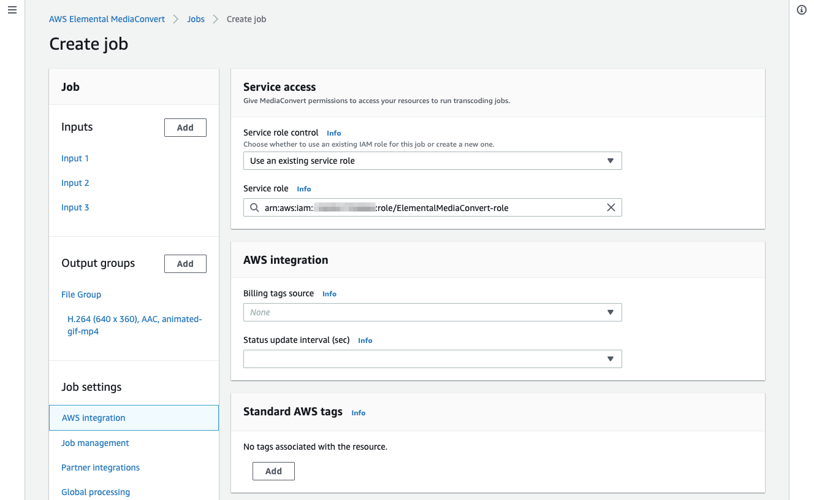Click the Service role search magnifier icon
This screenshot has height=500, width=814.
point(254,208)
